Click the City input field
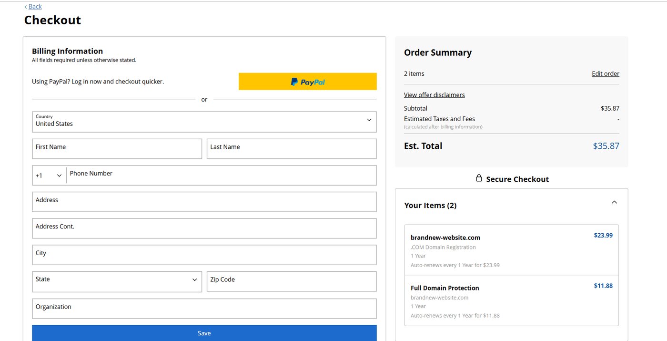The height and width of the screenshot is (341, 667). (204, 255)
